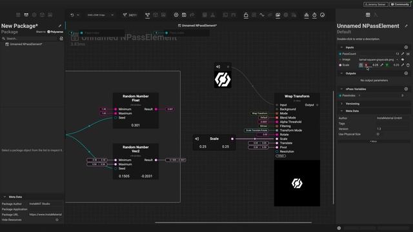Open the resolution and bit depth dropdown
413x232 pixels.
click(x=101, y=15)
